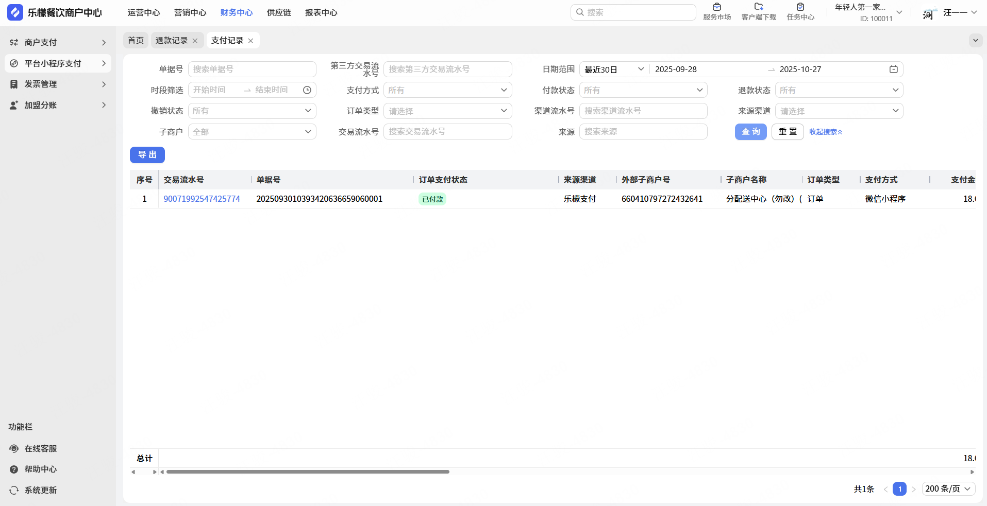Switch to 运营中心 top menu
The width and height of the screenshot is (987, 506).
(144, 12)
